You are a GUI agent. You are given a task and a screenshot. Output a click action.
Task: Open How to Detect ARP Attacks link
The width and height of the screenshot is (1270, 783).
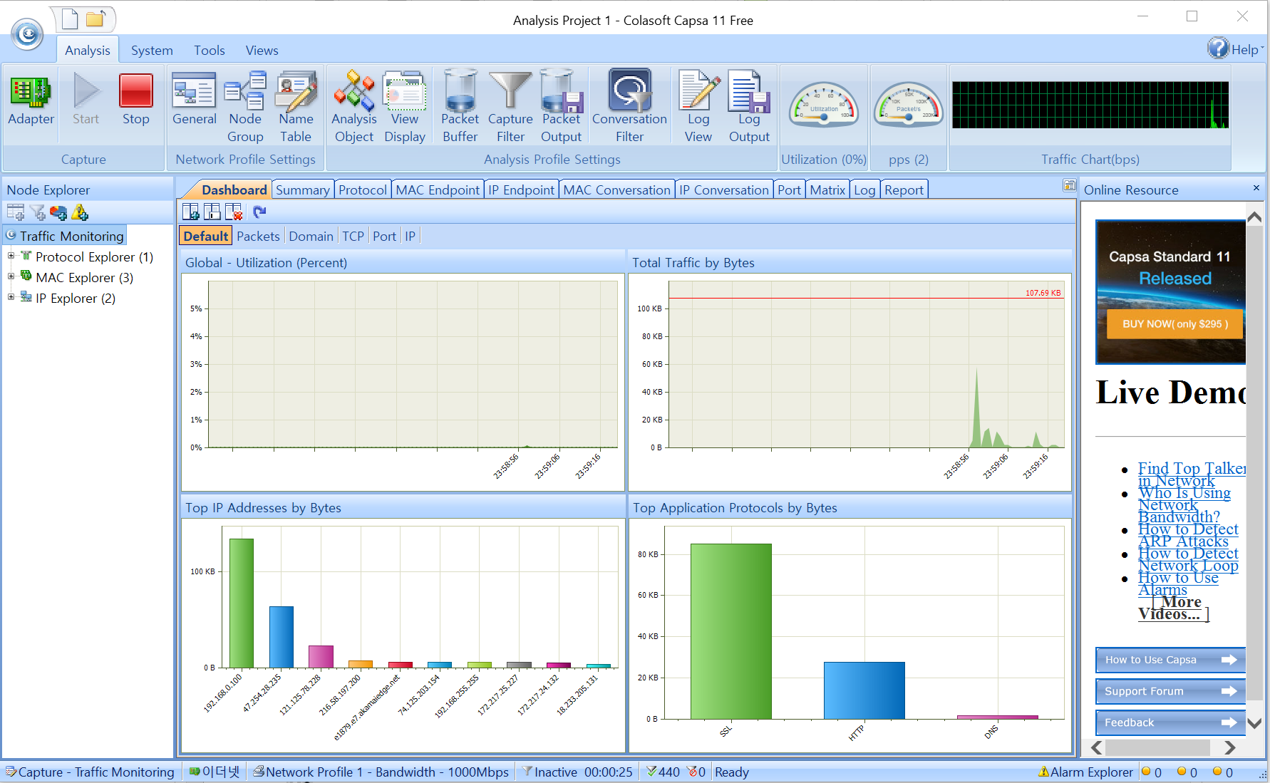tap(1187, 535)
